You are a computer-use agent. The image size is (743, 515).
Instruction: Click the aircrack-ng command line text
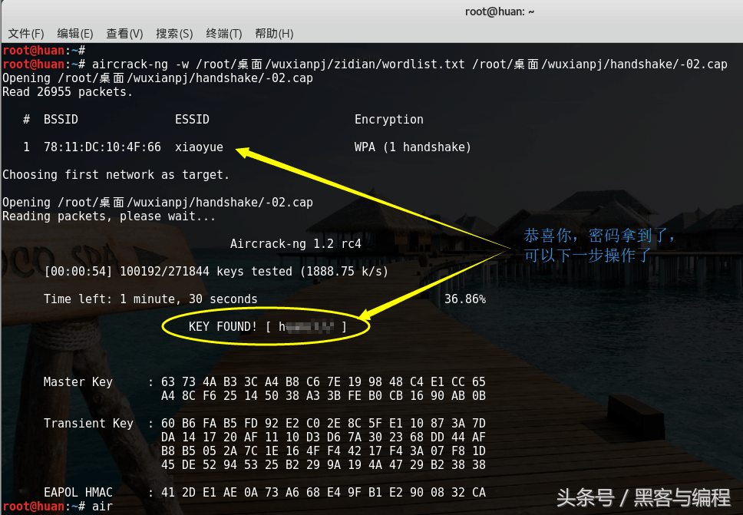pyautogui.click(x=408, y=64)
